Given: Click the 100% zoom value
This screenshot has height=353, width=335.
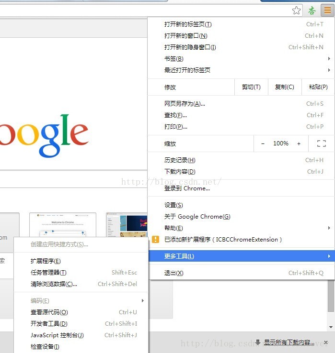Looking at the screenshot, I should 281,143.
